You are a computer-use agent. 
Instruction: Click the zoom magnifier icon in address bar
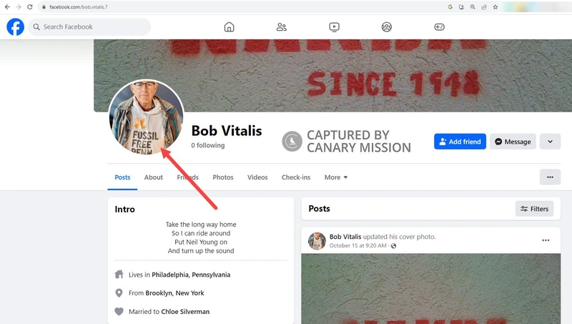[x=473, y=7]
